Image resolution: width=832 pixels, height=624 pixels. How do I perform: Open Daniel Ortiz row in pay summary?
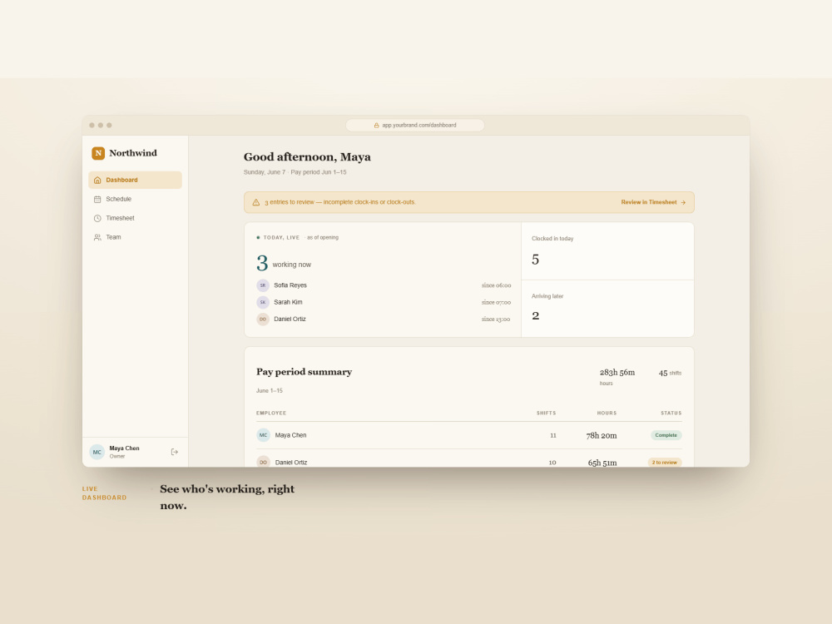pyautogui.click(x=469, y=460)
